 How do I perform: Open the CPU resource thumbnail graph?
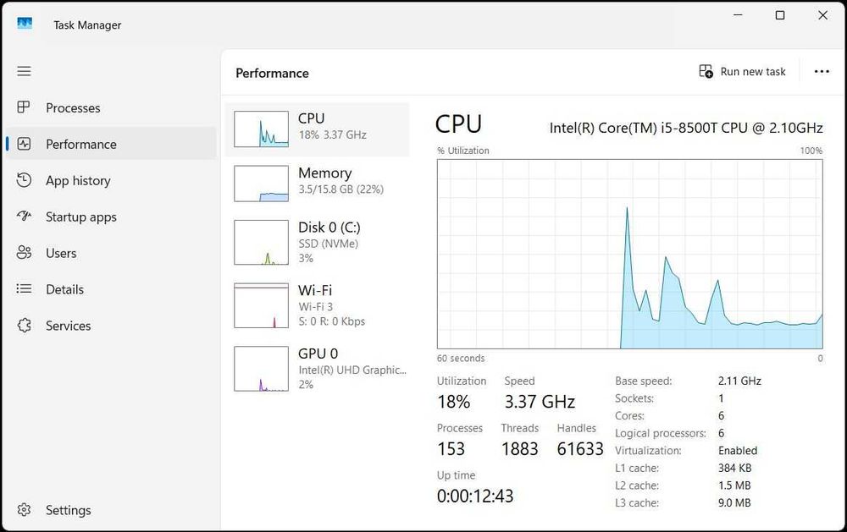(261, 129)
